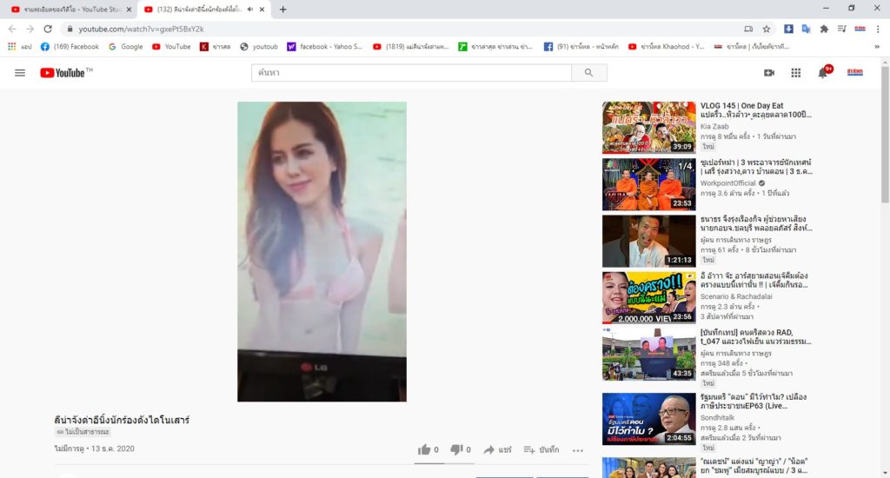Open the 1:21:13 video thumbnail

click(648, 242)
